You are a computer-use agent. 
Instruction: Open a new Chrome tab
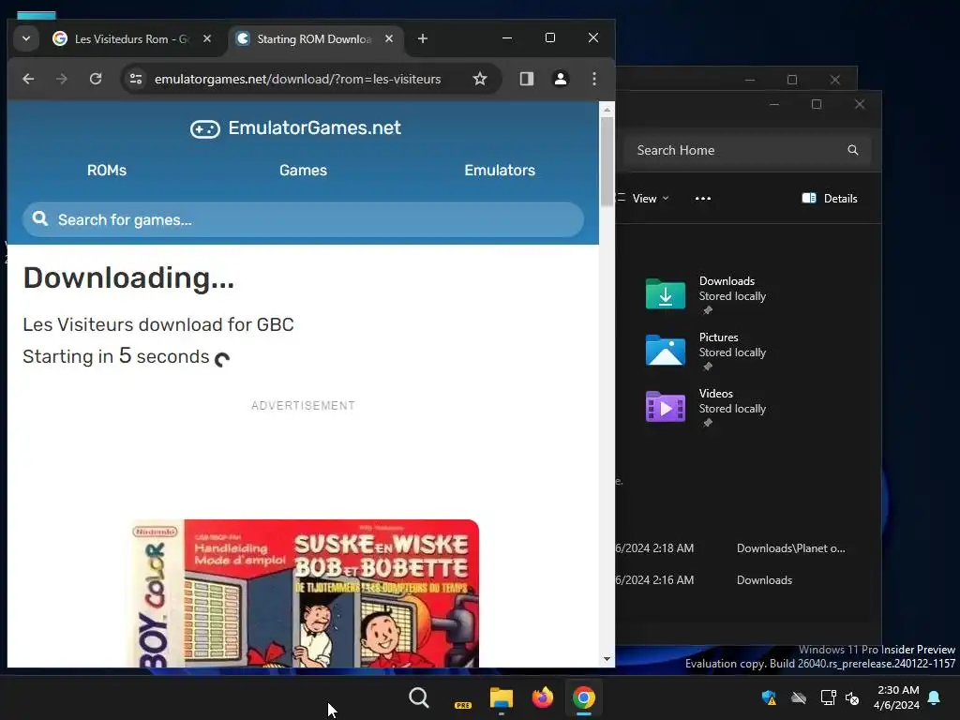coord(423,38)
